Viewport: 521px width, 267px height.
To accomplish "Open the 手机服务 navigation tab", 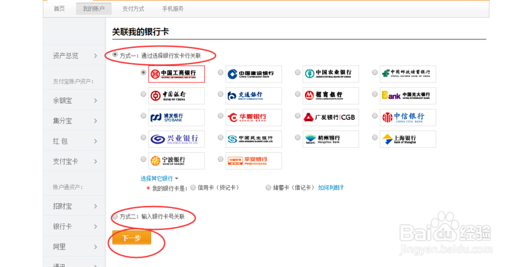I will click(x=173, y=9).
